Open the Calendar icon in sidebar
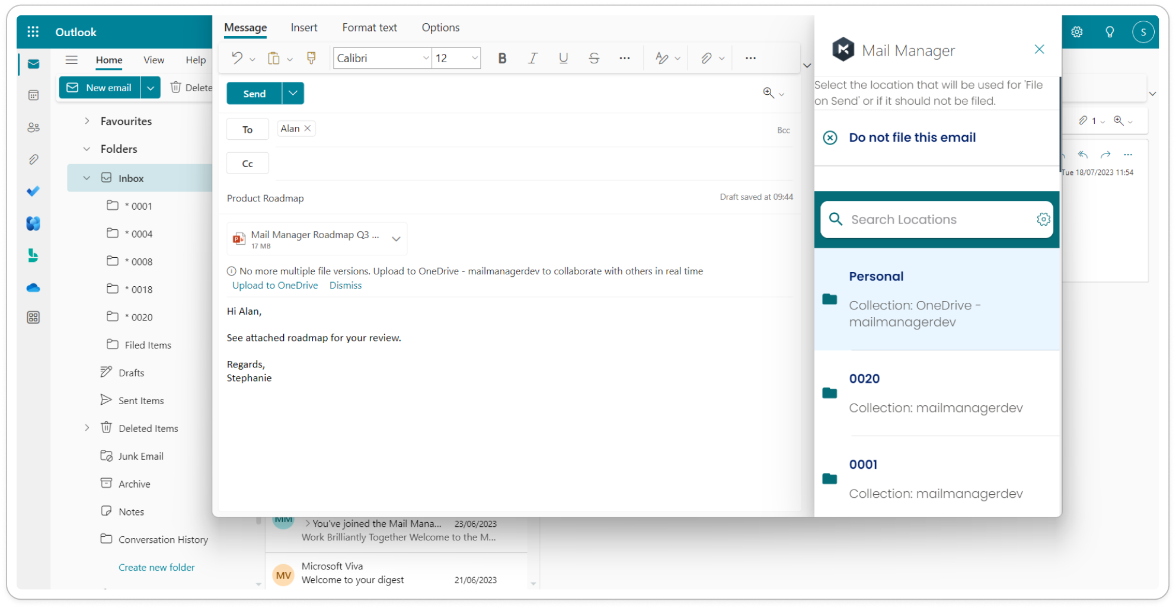 tap(33, 95)
